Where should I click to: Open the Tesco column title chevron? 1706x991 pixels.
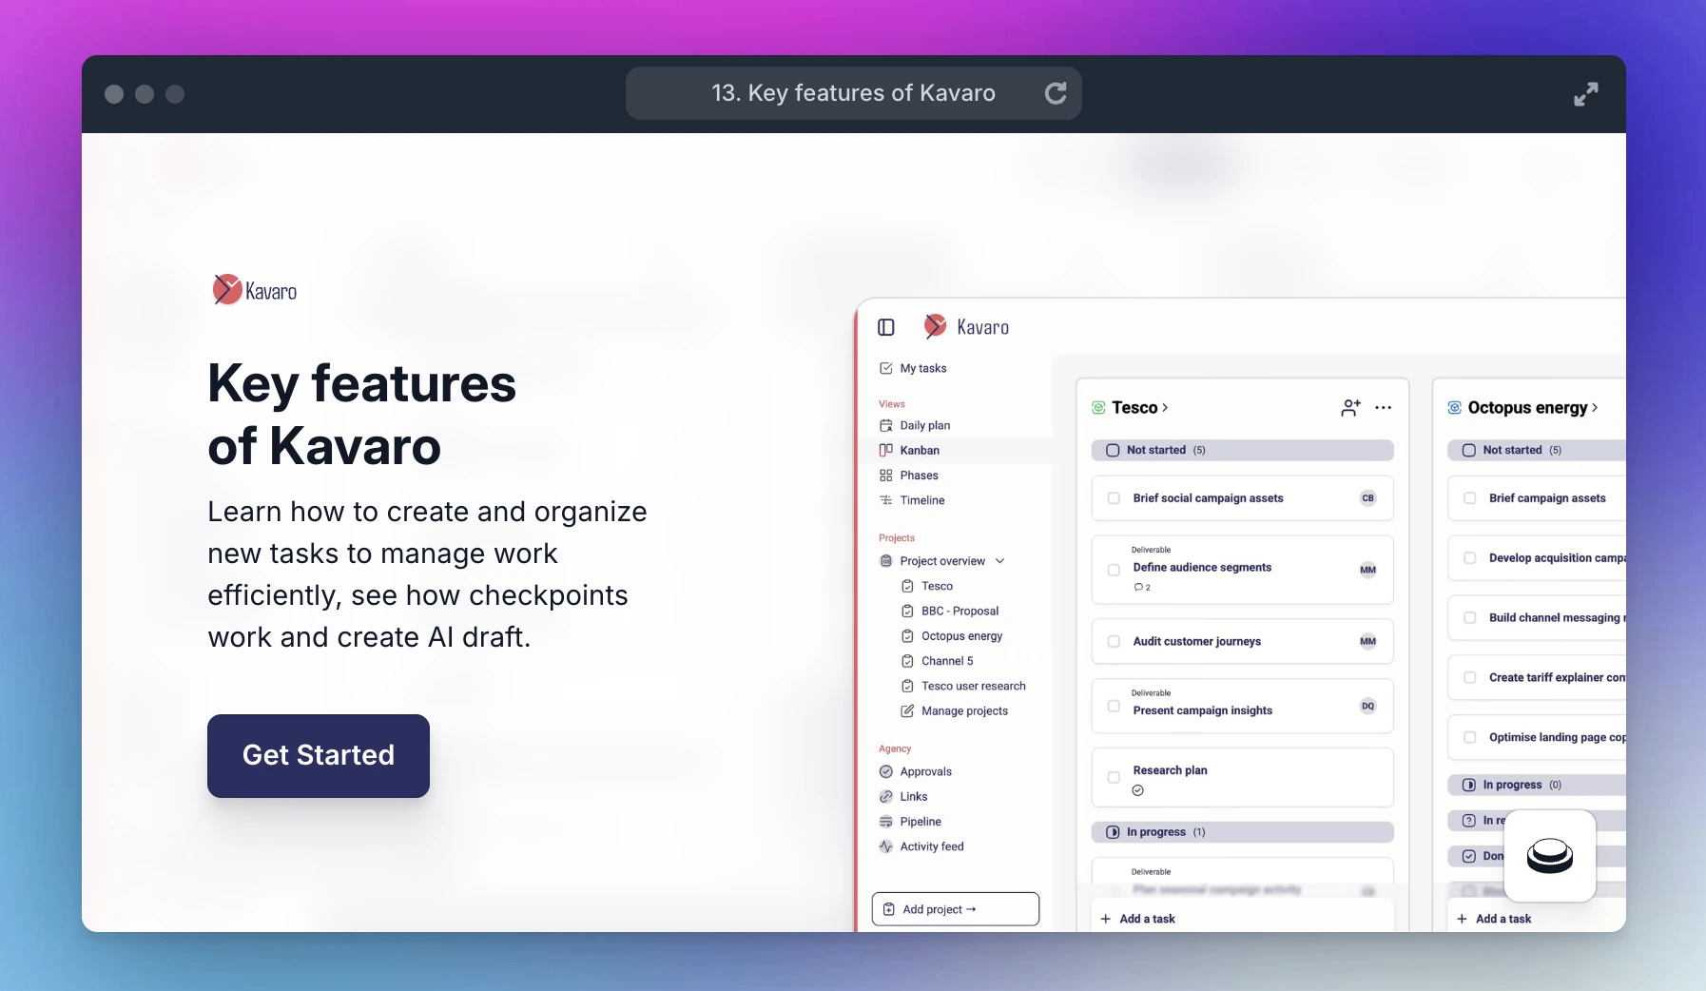(x=1166, y=408)
